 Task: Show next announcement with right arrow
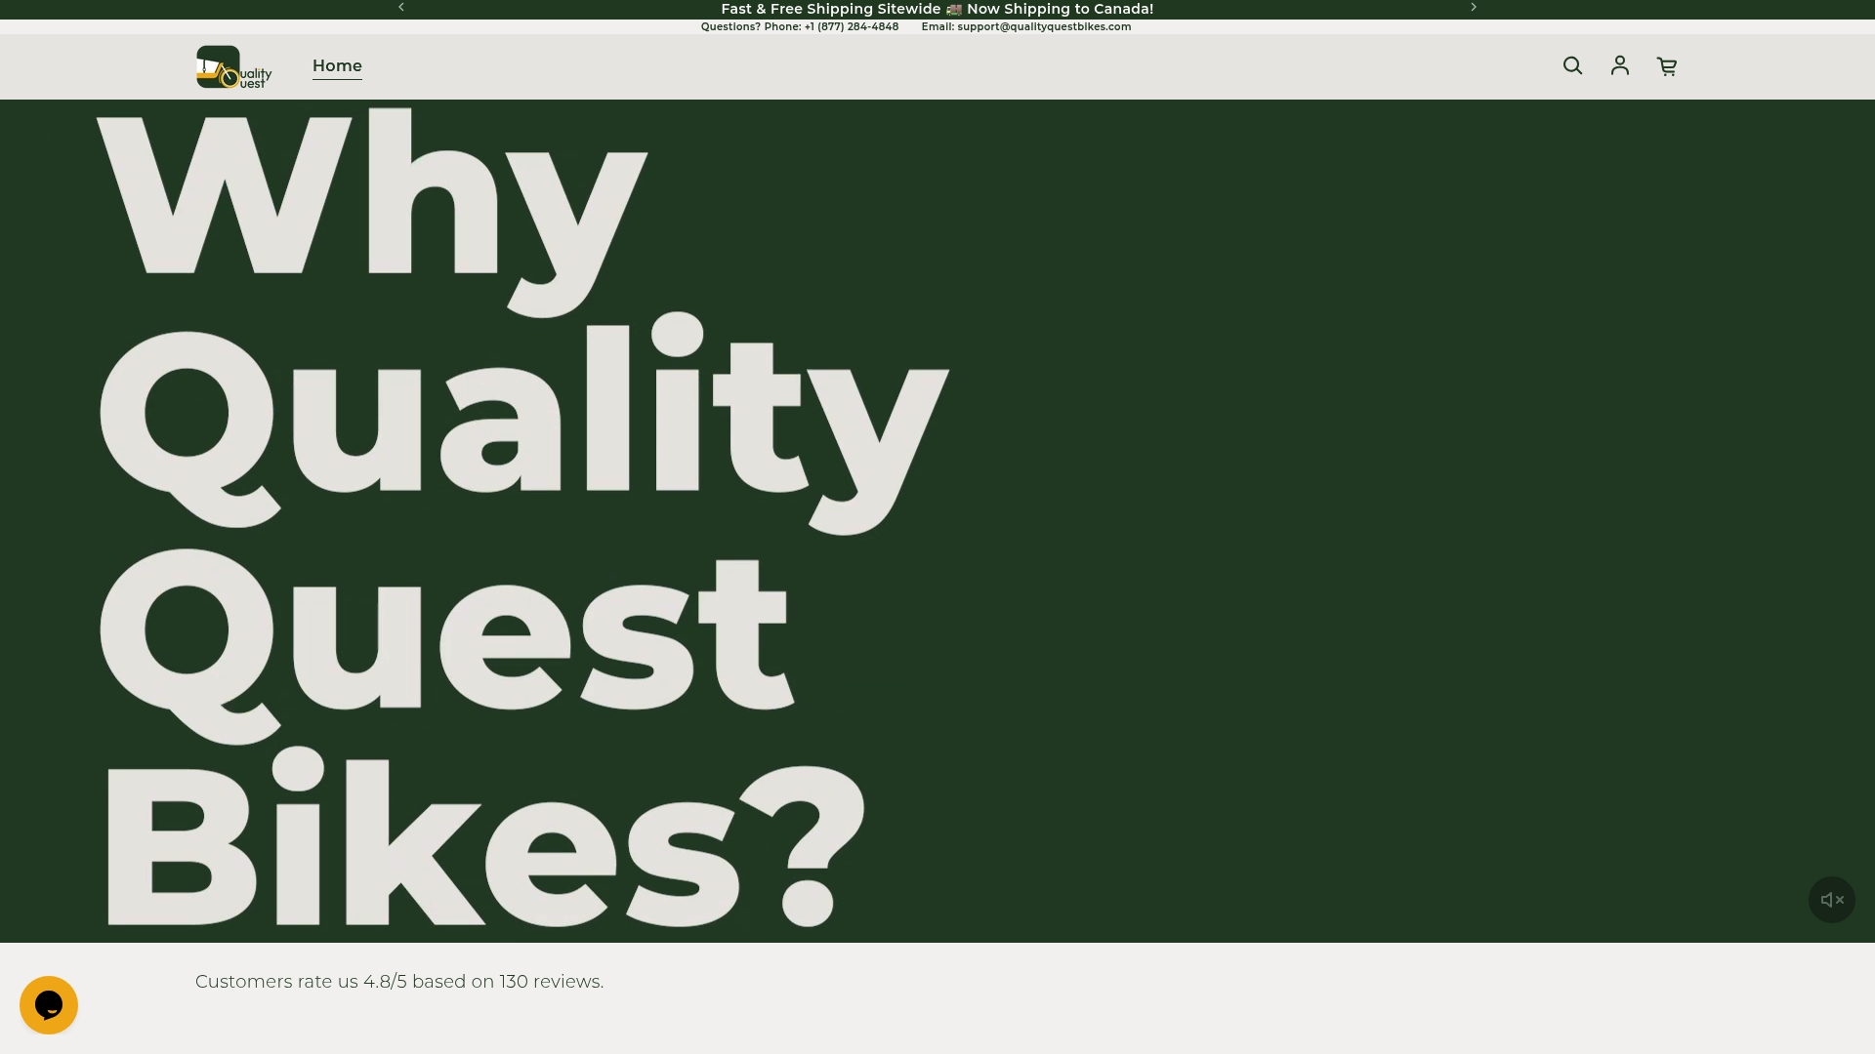1474,8
